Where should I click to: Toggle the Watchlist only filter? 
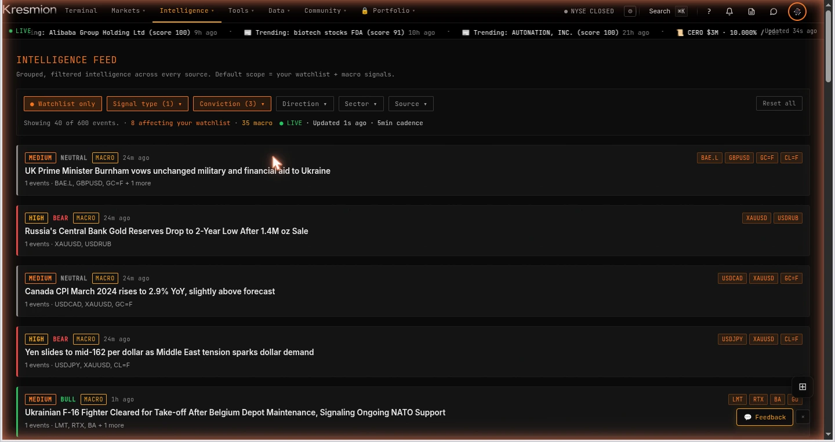pyautogui.click(x=63, y=104)
